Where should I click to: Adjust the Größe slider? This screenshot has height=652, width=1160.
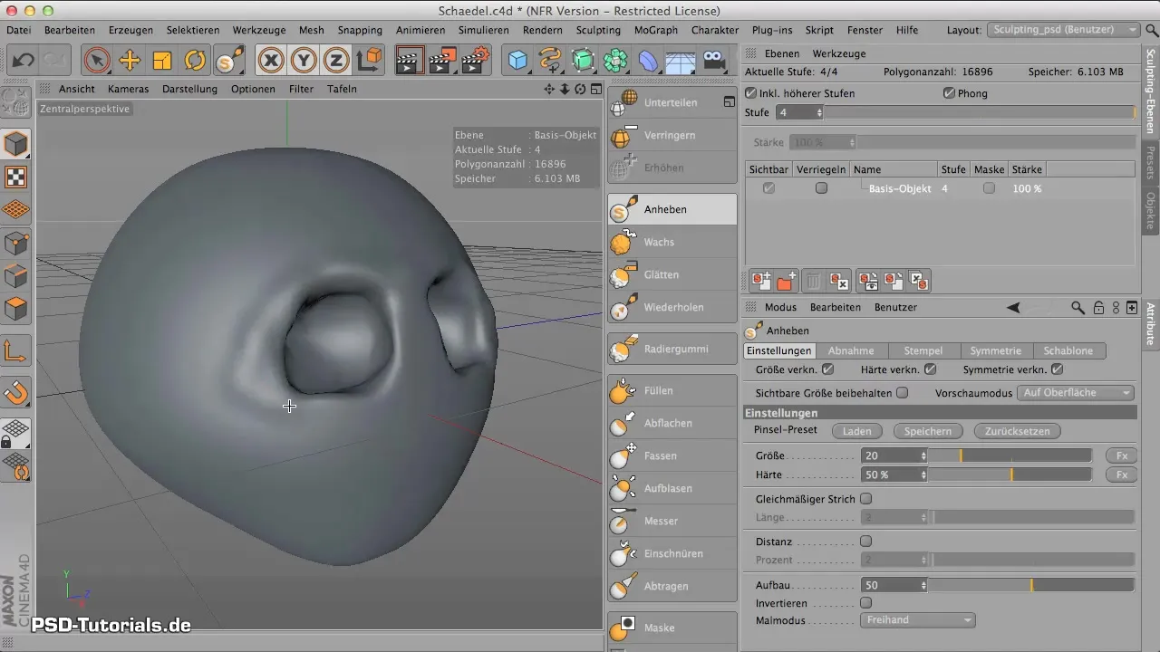pos(1010,455)
